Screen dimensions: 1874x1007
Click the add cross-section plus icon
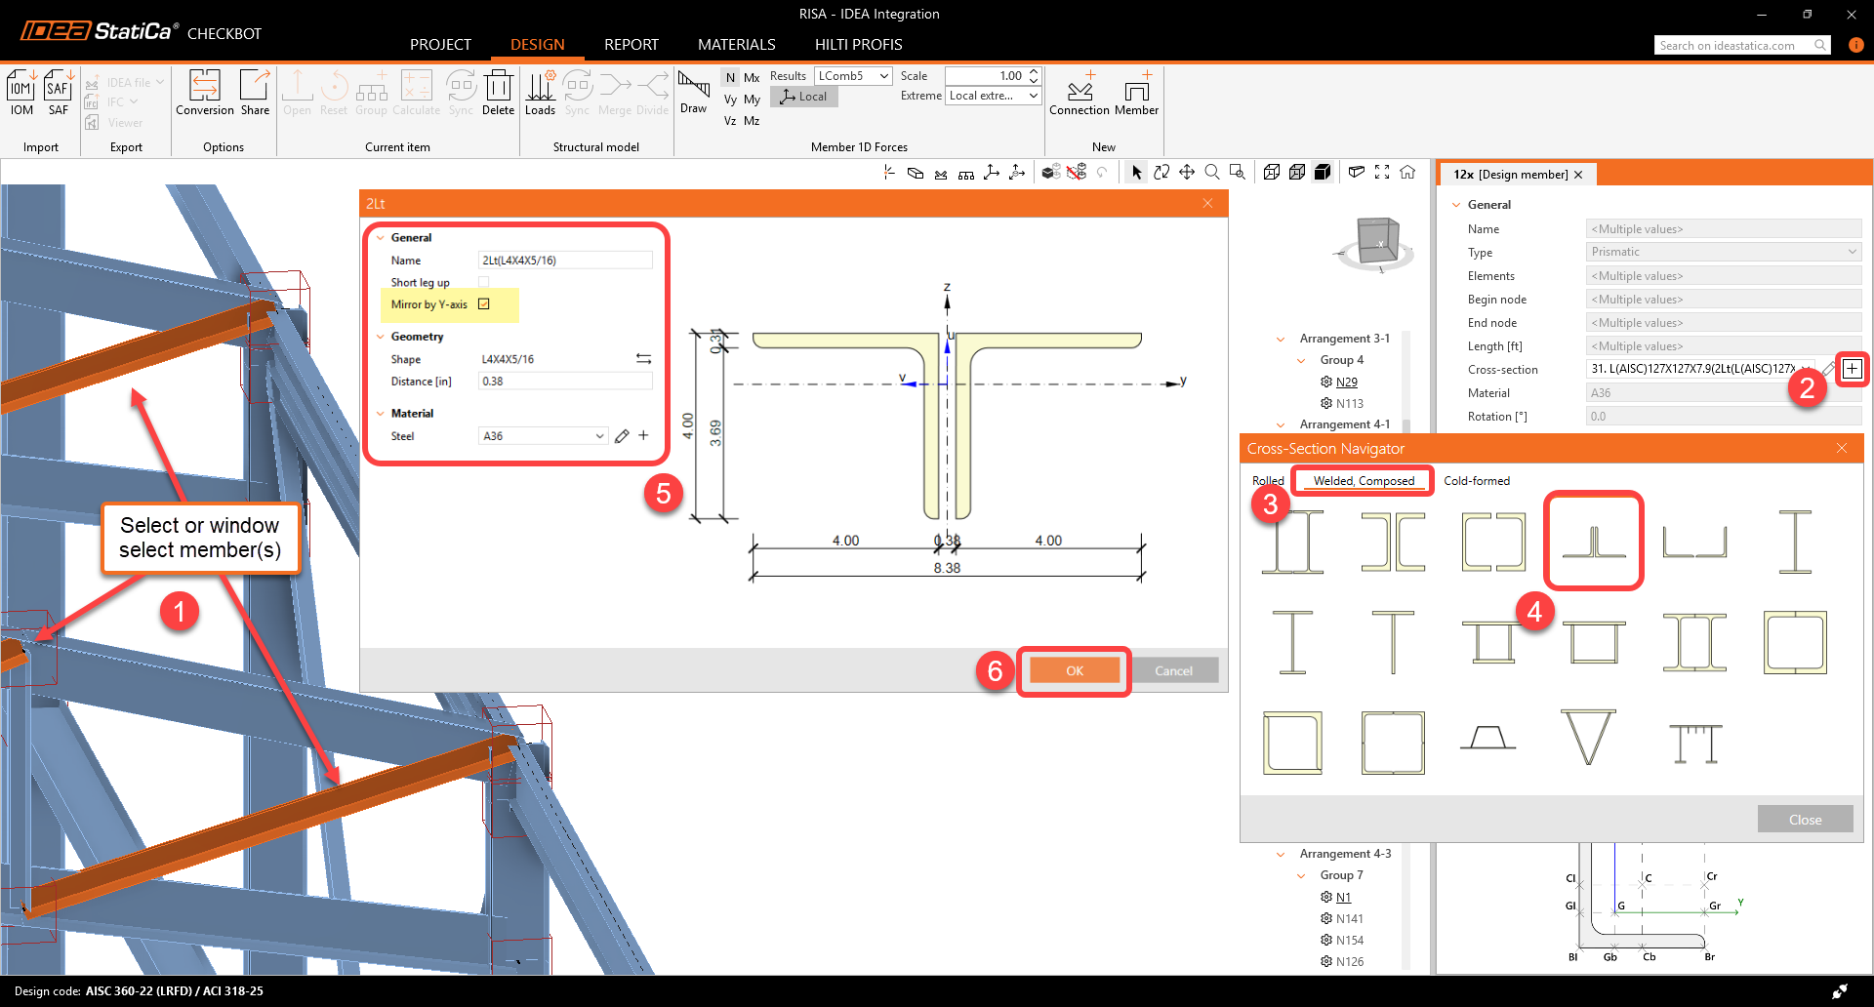(x=1852, y=369)
